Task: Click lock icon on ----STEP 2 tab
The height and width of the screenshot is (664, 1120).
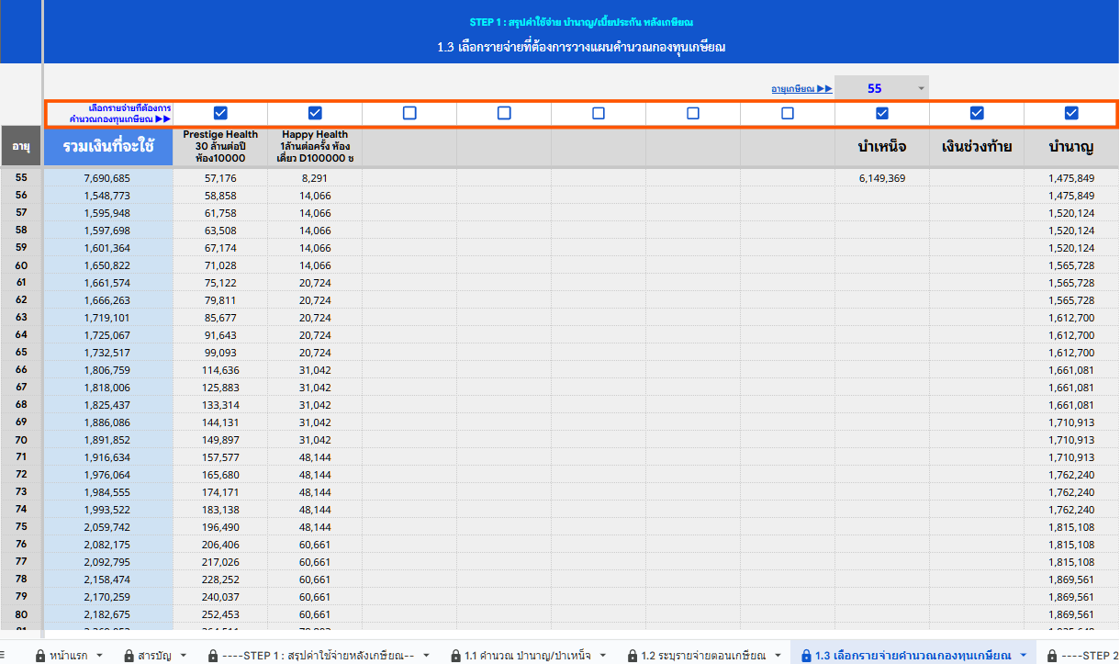Action: [x=1051, y=656]
